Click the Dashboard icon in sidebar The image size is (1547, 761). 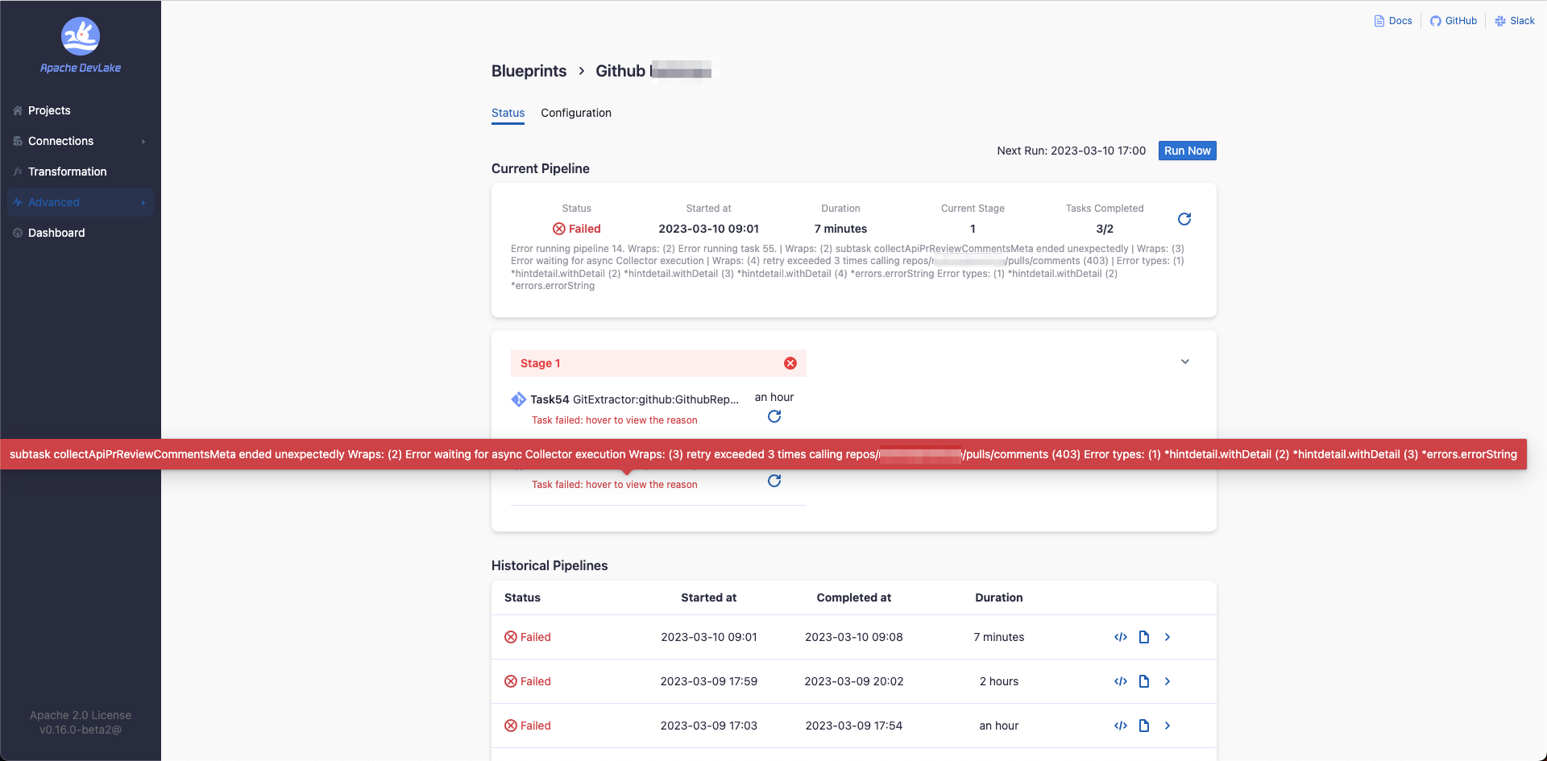click(x=18, y=233)
